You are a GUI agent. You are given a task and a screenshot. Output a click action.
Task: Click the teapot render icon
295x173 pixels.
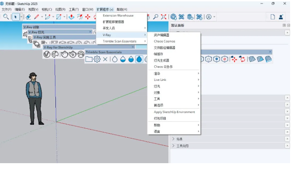coord(64,55)
